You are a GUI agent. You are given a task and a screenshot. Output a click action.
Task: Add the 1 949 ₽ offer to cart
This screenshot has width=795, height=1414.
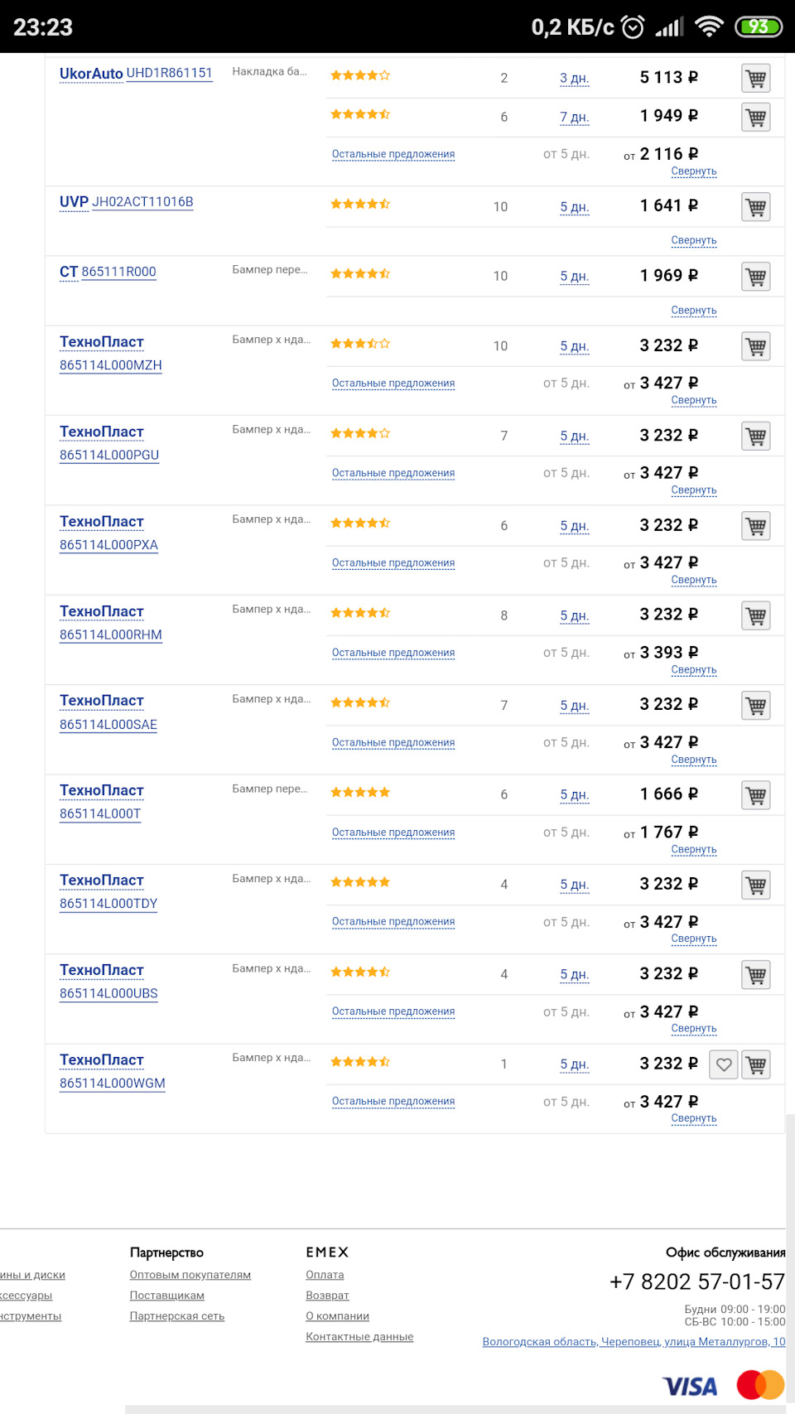click(755, 118)
